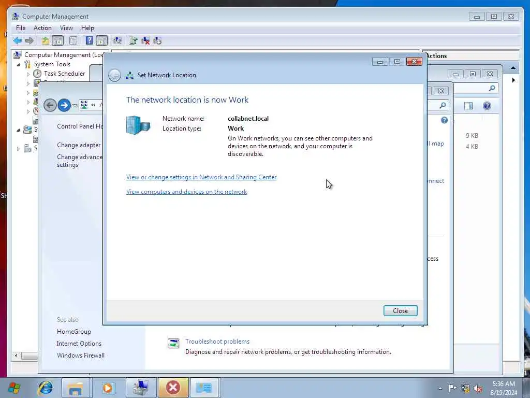Screen dimensions: 530x398
Task: Click the preview pane icon in Explorer window
Action: [x=468, y=106]
